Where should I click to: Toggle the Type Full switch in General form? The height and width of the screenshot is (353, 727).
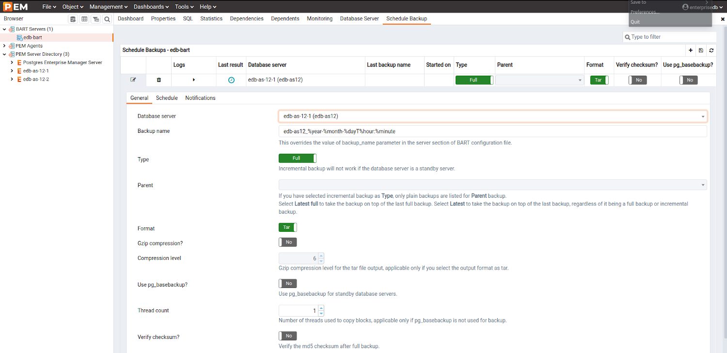[x=298, y=158]
